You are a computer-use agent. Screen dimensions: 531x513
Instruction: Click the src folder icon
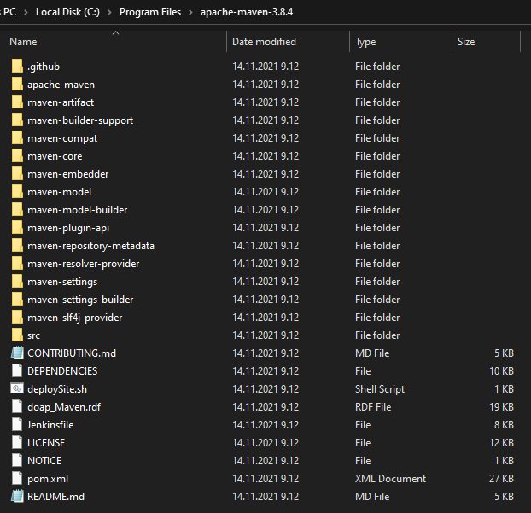[17, 335]
